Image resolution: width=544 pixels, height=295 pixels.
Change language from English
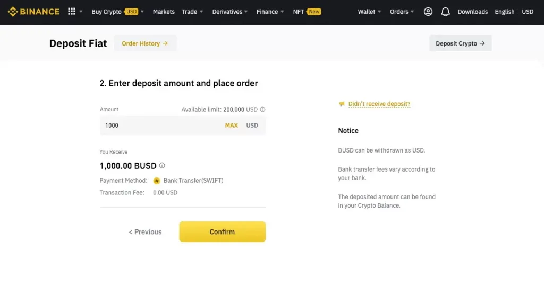tap(505, 12)
